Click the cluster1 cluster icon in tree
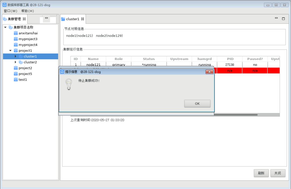This screenshot has height=189, width=291. [21, 56]
